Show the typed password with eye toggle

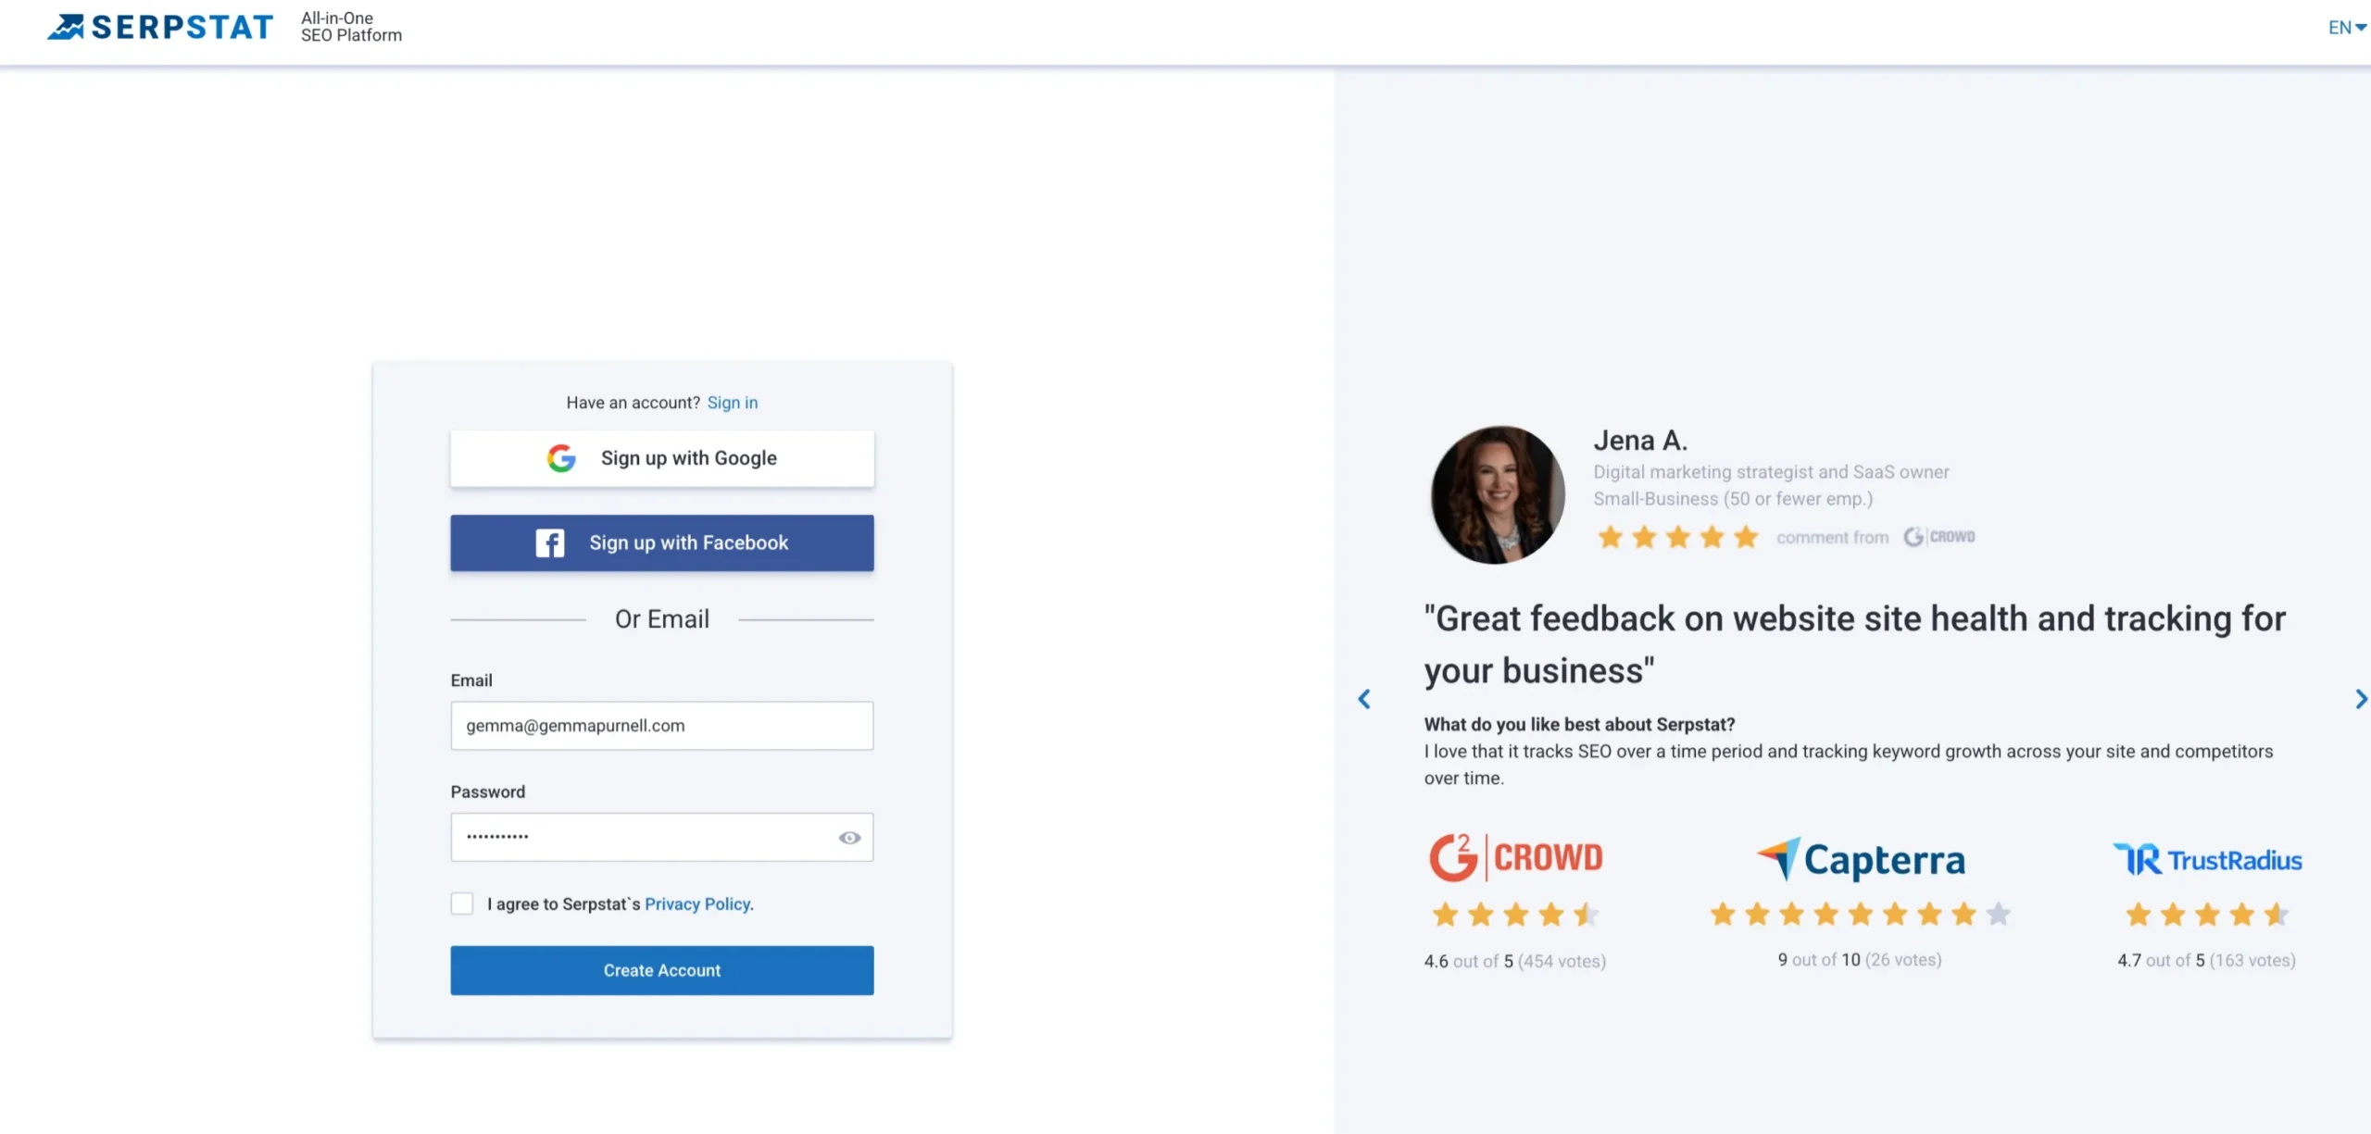point(848,837)
